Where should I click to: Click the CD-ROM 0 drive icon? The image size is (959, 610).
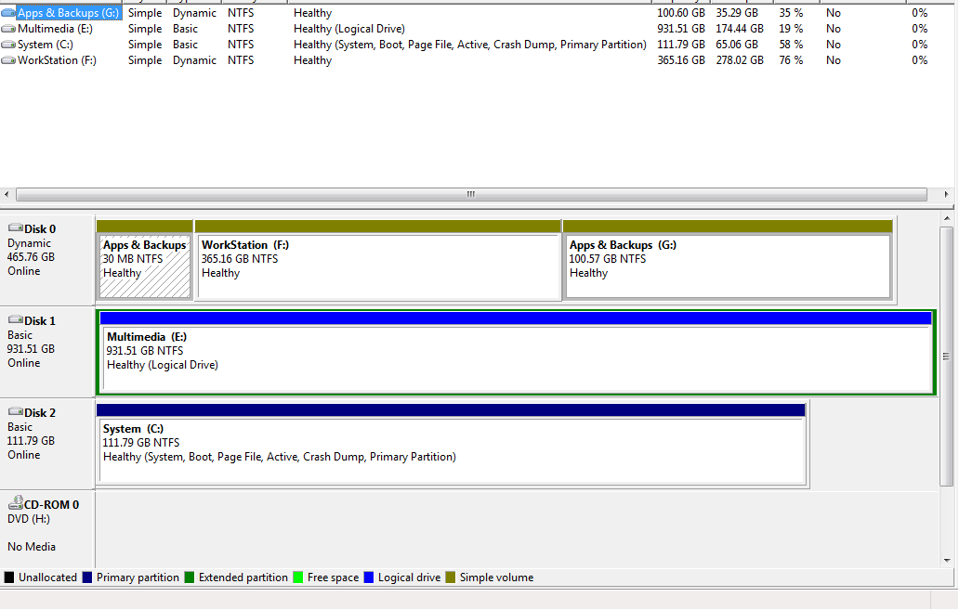click(x=15, y=504)
